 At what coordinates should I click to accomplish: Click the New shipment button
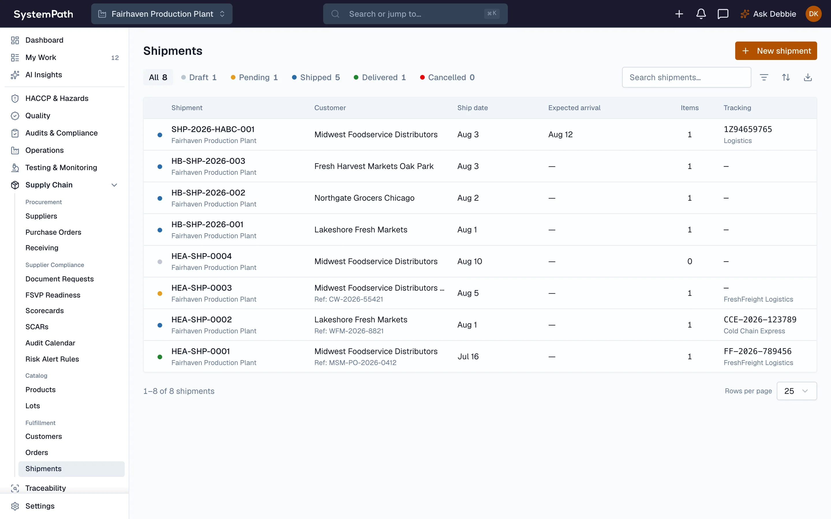point(776,51)
